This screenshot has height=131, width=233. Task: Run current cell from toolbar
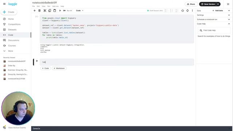click(x=60, y=11)
